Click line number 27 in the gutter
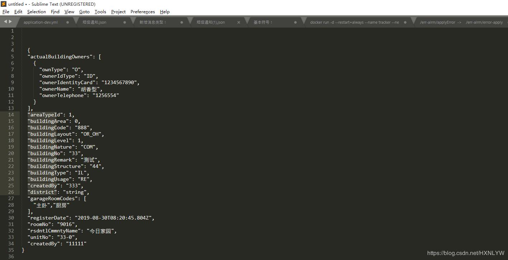The image size is (508, 260). tap(11, 198)
